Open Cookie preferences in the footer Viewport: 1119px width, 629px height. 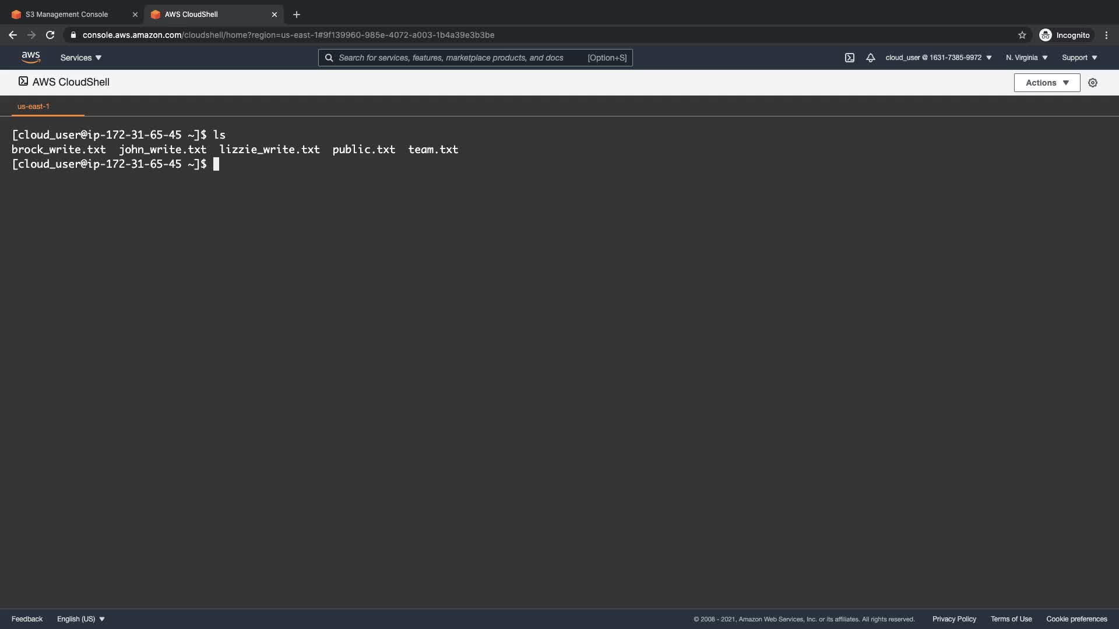[1076, 619]
